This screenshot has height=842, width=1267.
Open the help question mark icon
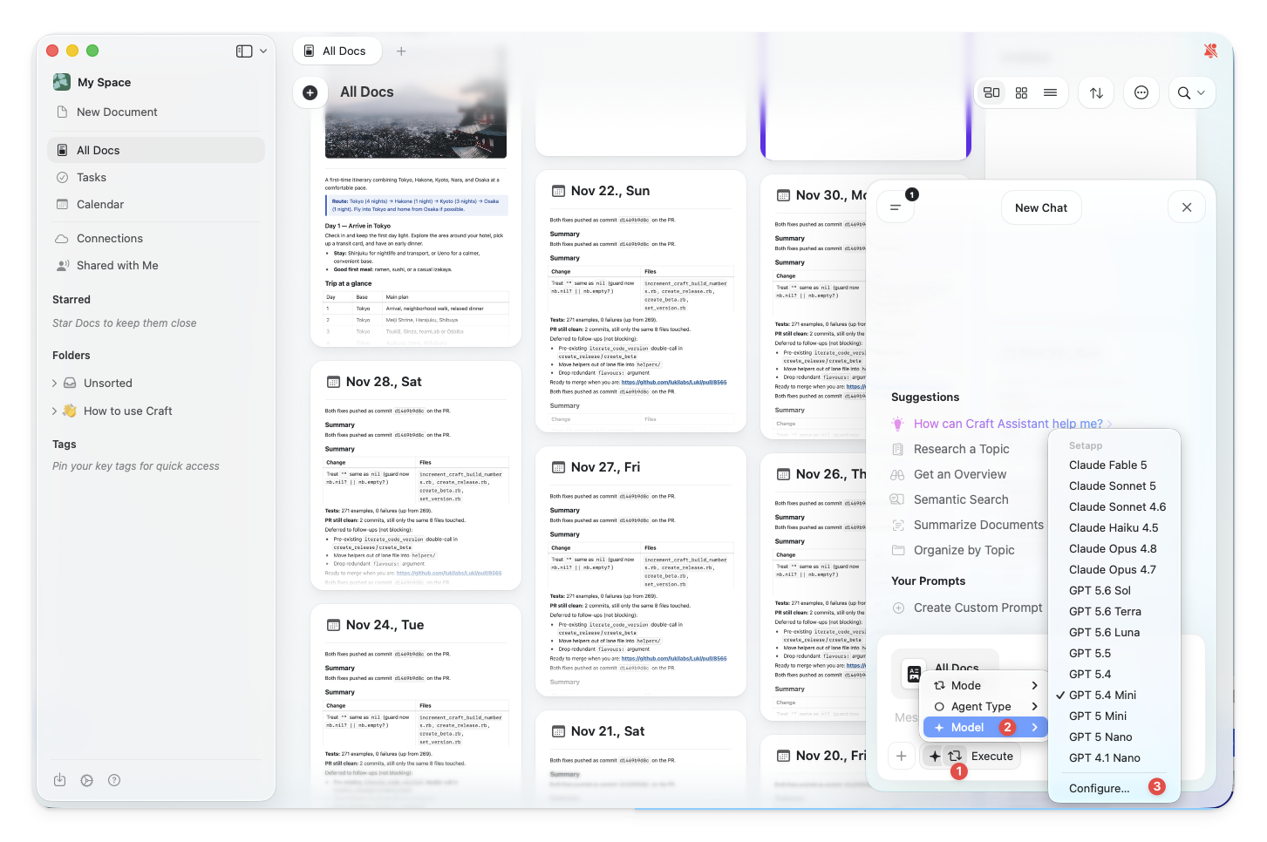pyautogui.click(x=114, y=780)
